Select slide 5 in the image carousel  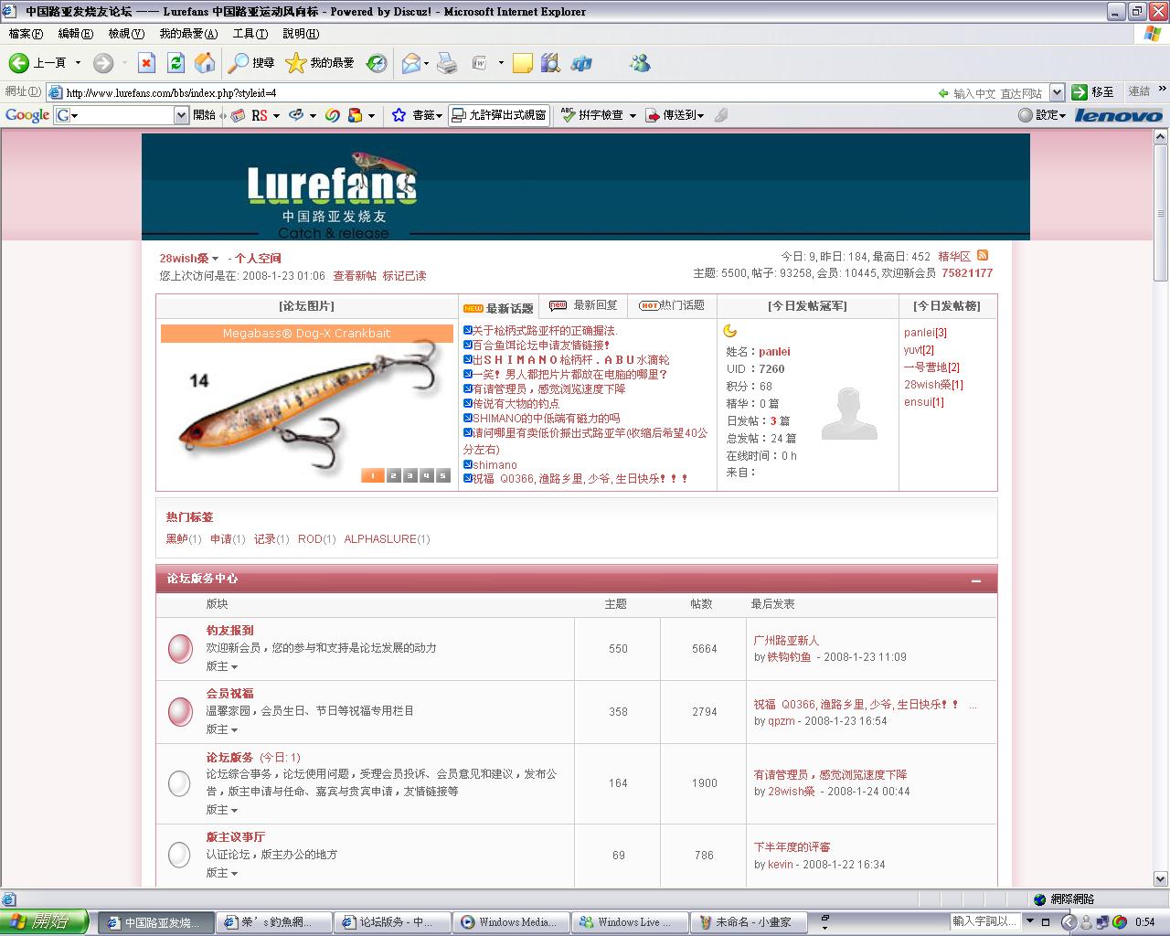coord(443,475)
